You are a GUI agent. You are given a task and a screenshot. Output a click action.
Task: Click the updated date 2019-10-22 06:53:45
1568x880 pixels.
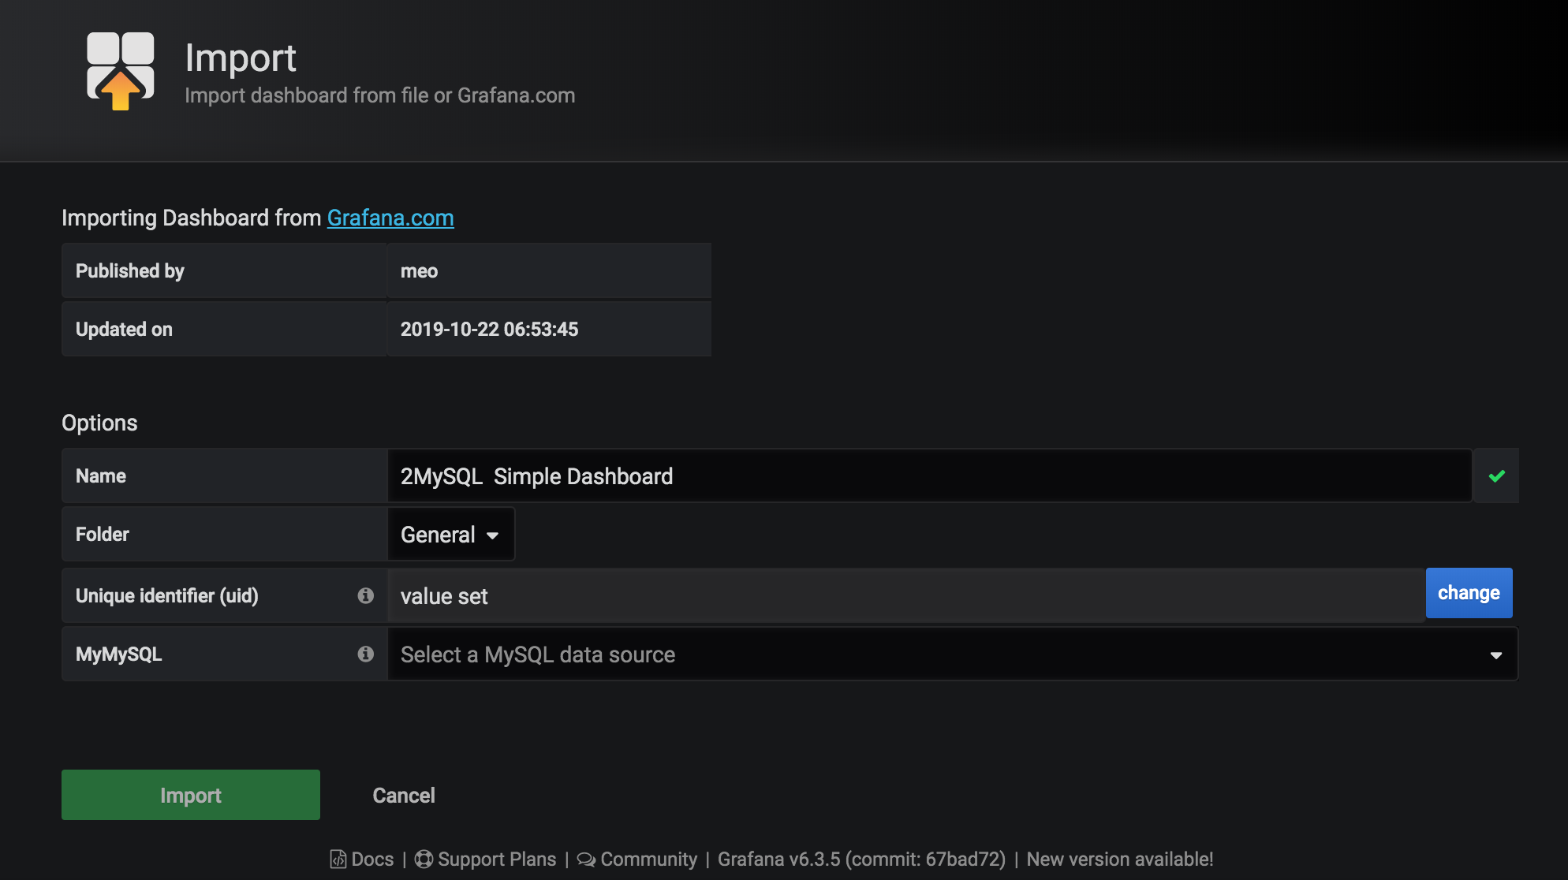489,329
